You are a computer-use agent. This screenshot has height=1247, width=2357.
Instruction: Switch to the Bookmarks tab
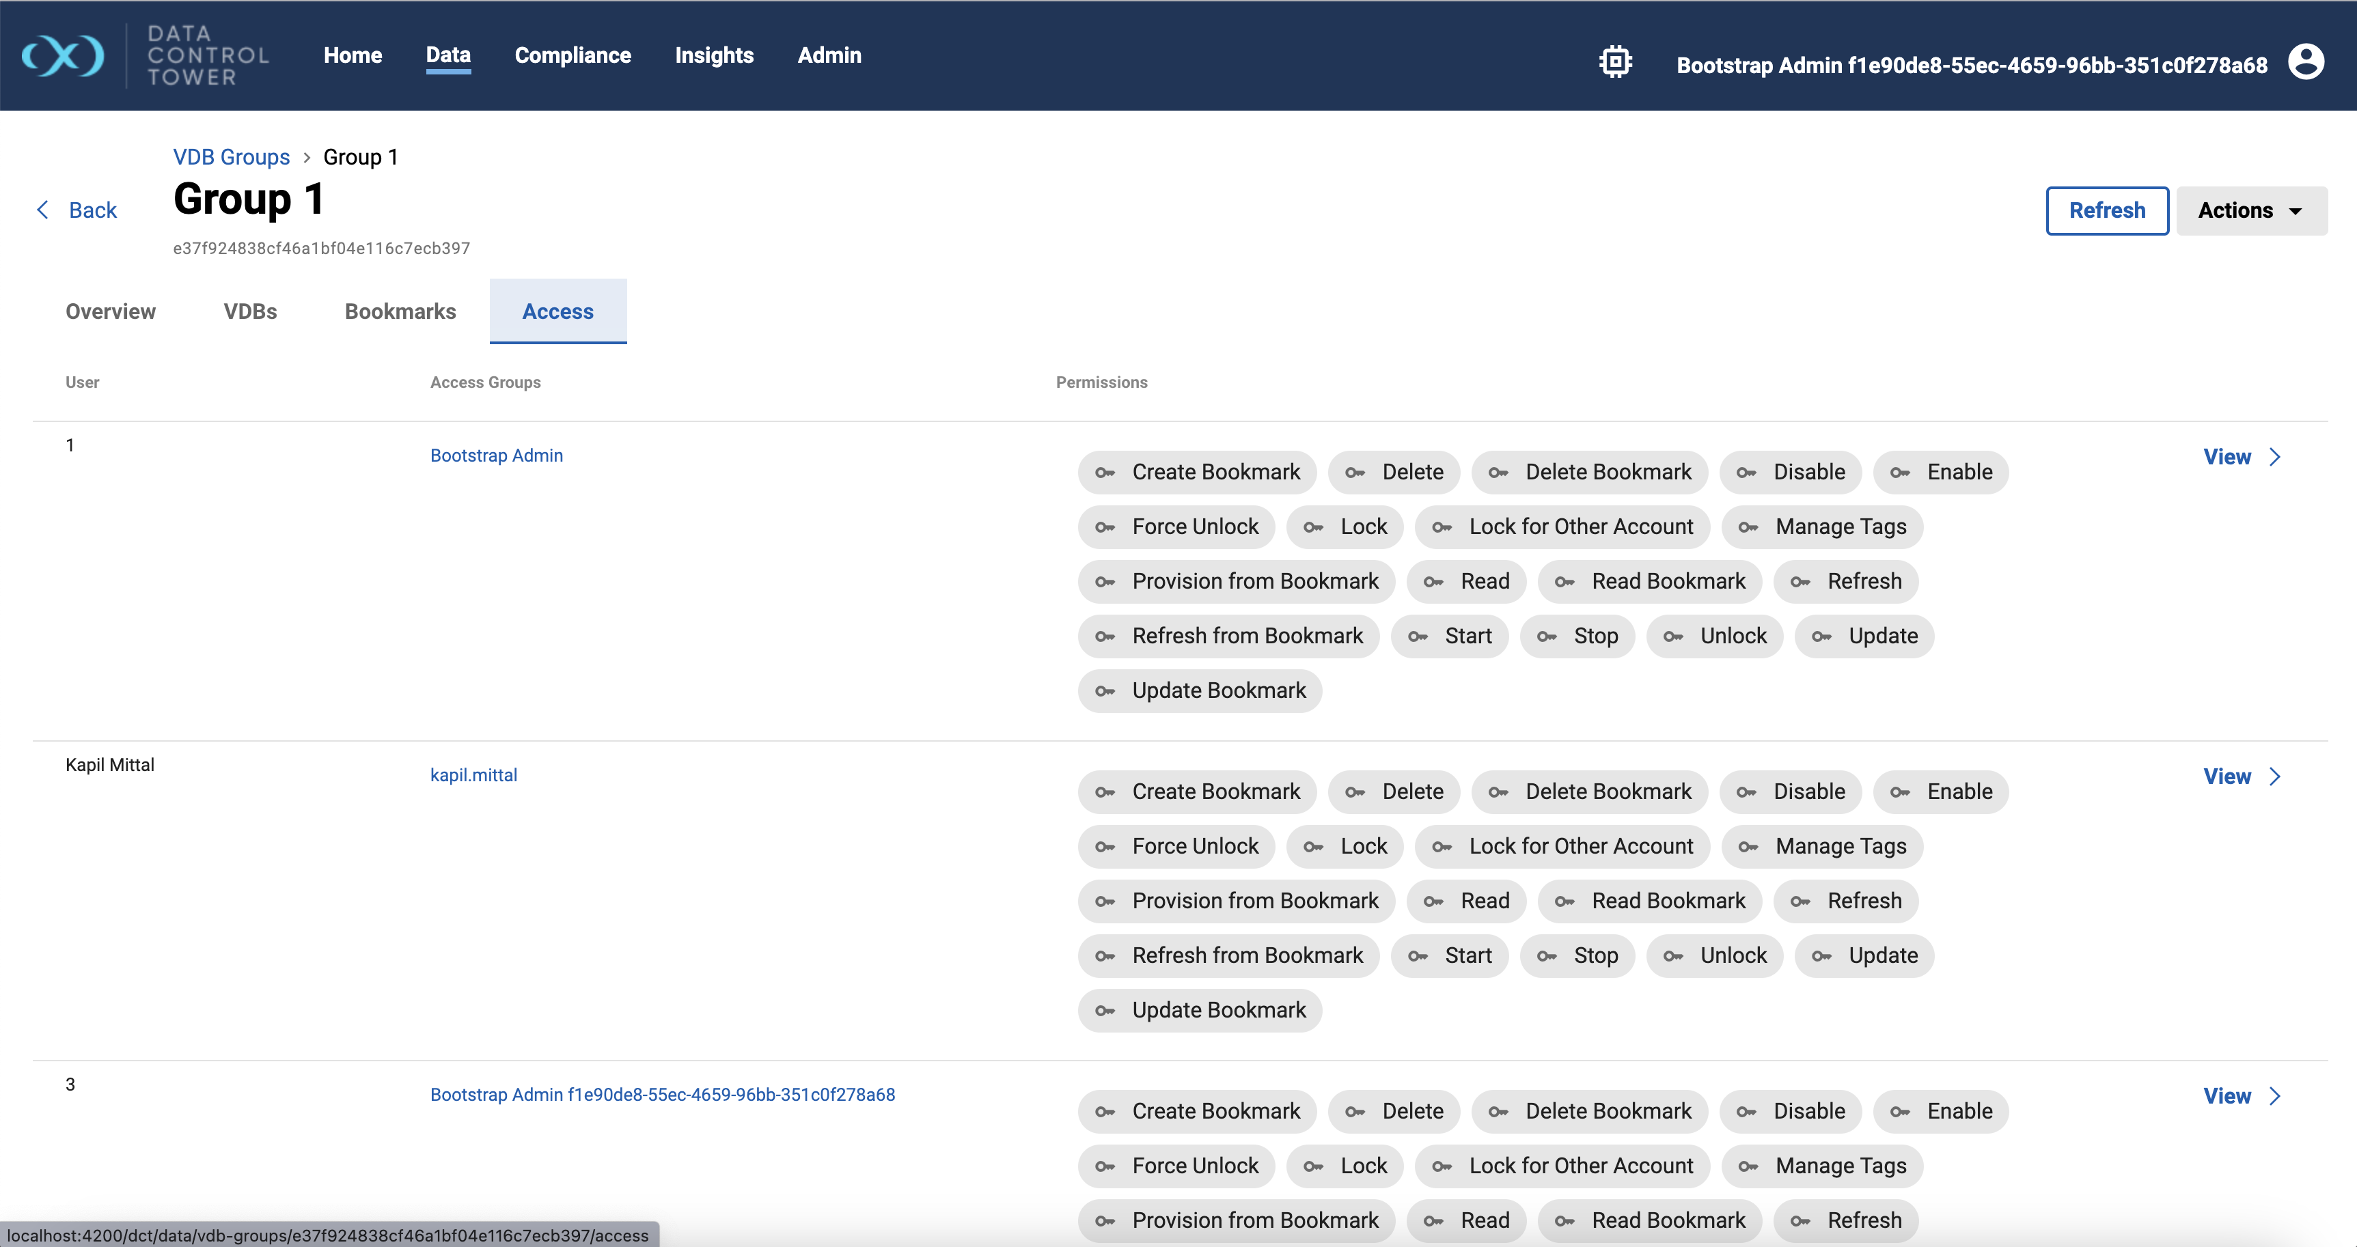click(400, 312)
